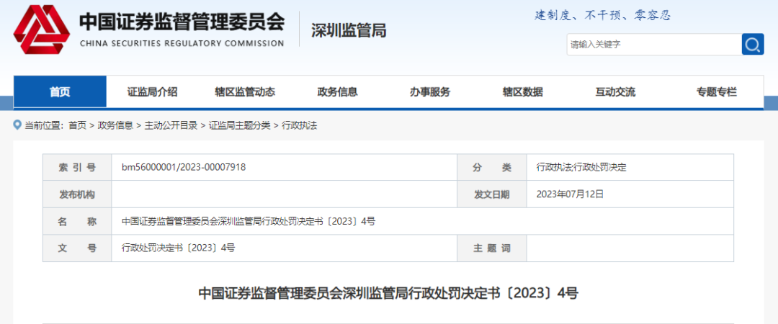Screen dimensions: 778x324
Task: Open the 专题专栏 menu
Action: click(717, 91)
